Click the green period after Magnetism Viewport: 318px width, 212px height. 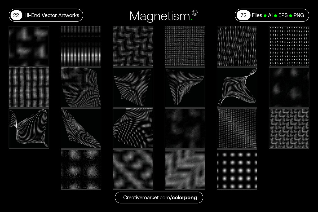click(x=191, y=20)
